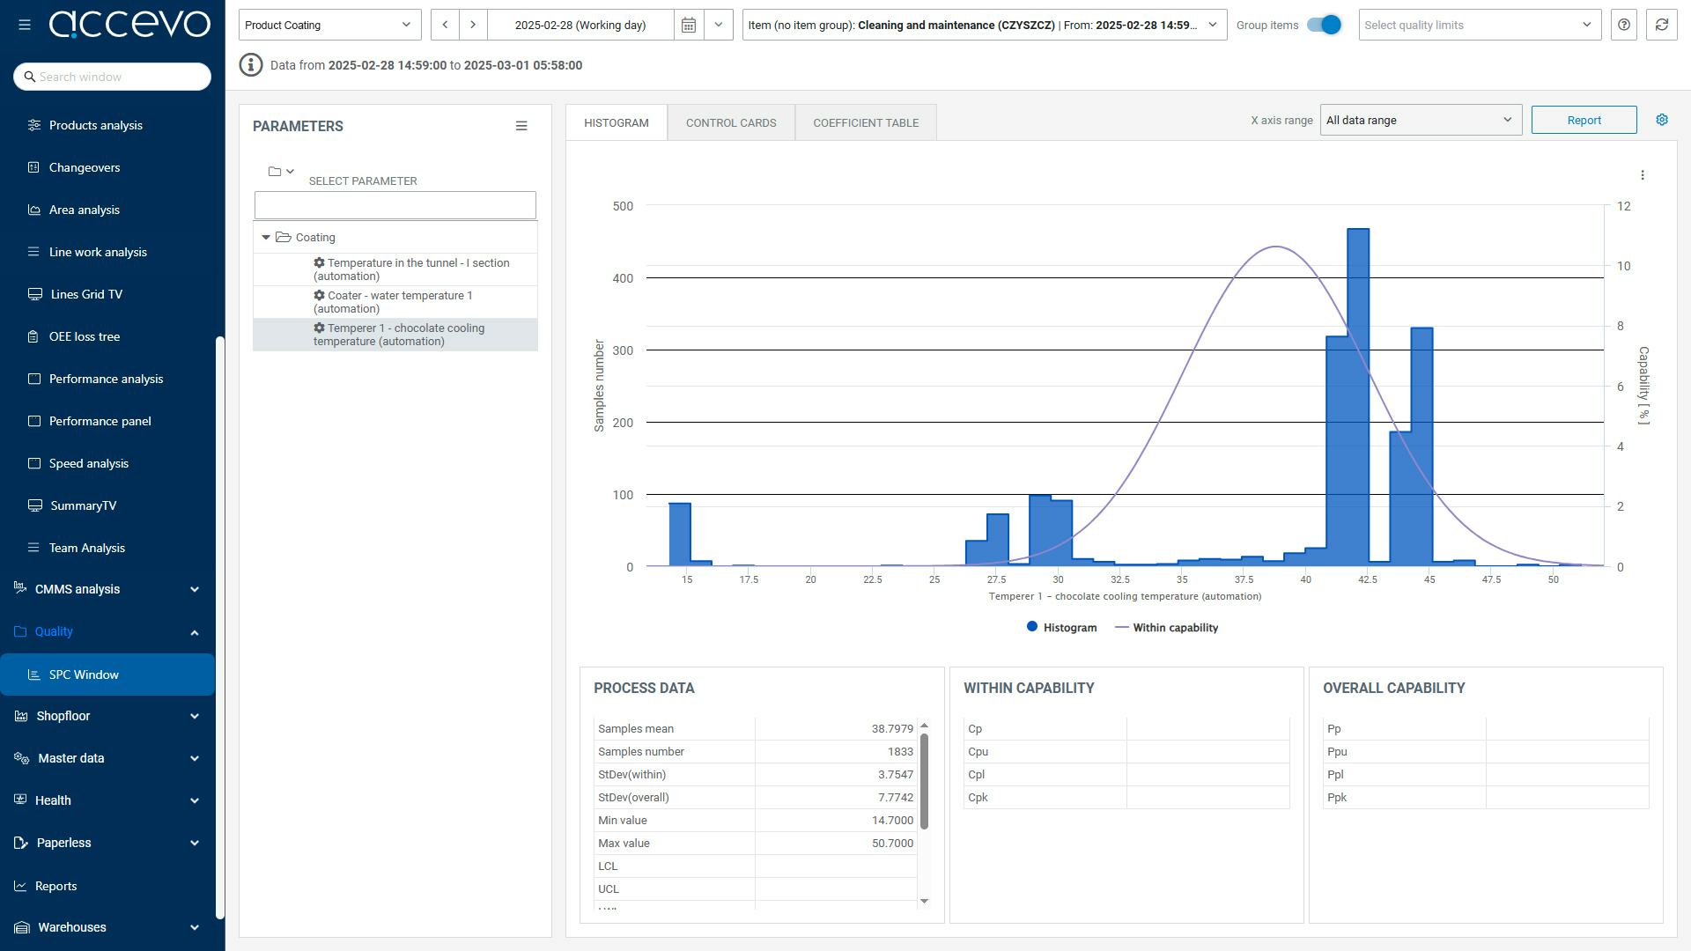
Task: Open the Select quality limits dropdown
Action: click(1479, 25)
